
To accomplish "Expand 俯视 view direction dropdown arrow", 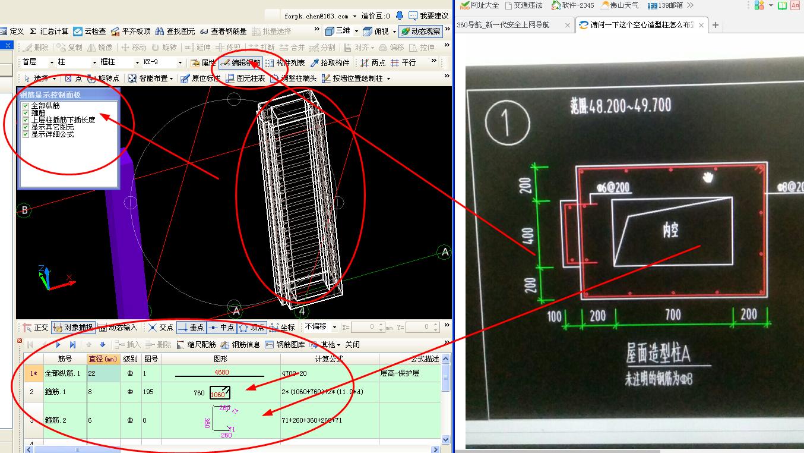I will (394, 32).
